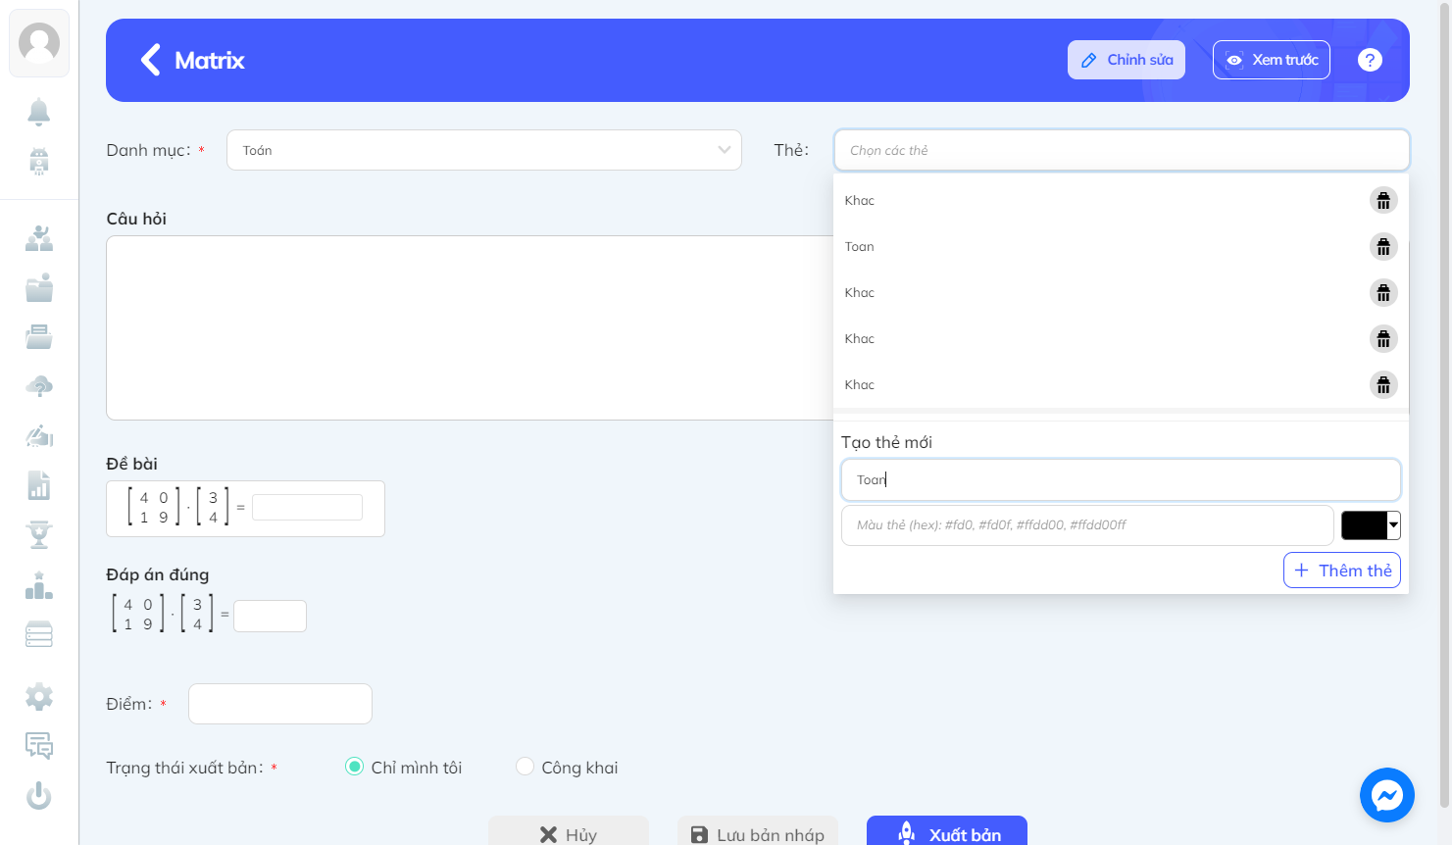Click the Đề bài matrix answer box
This screenshot has width=1452, height=845.
[x=308, y=507]
